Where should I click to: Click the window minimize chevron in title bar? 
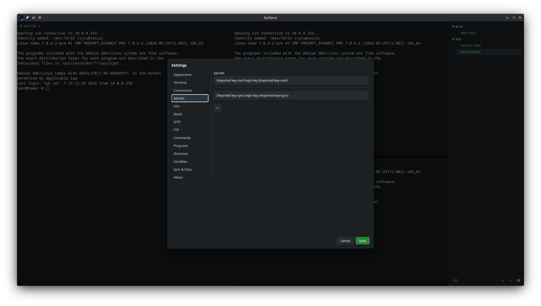[507, 18]
